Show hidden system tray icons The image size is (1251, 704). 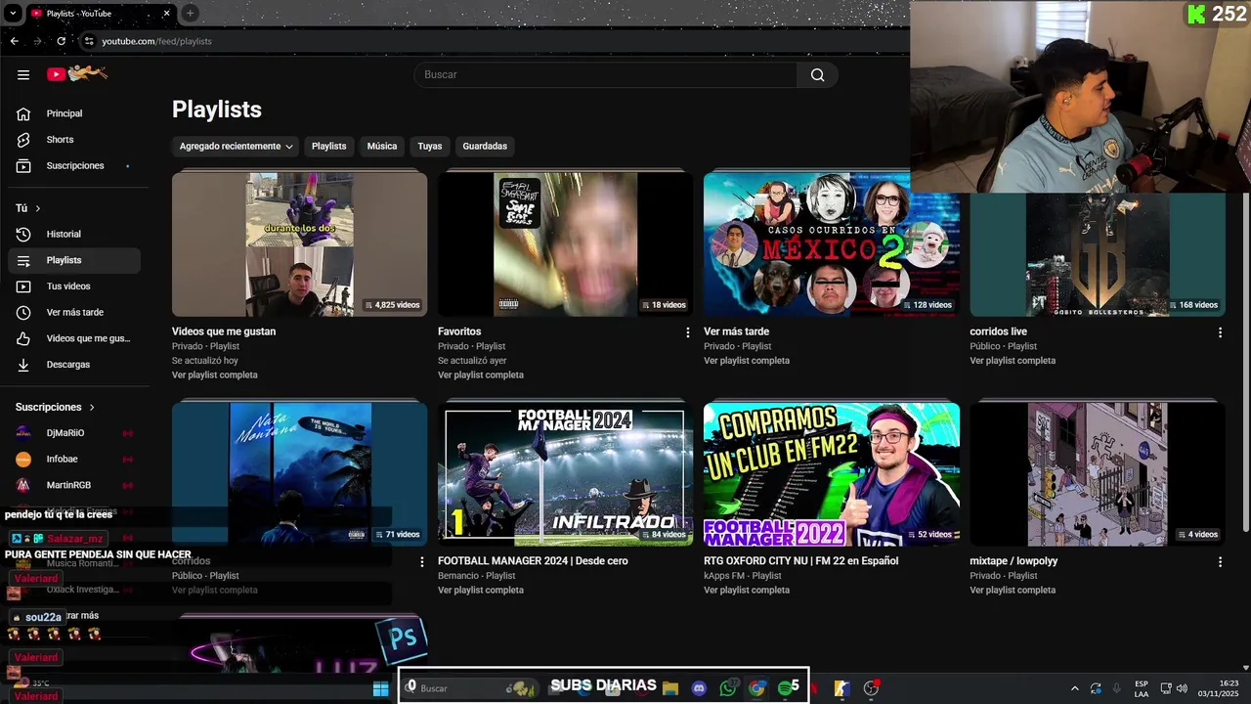[1074, 688]
